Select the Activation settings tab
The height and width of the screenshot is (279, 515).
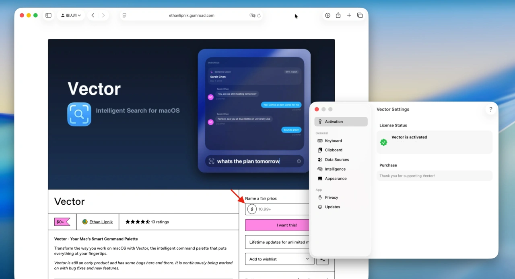[341, 122]
